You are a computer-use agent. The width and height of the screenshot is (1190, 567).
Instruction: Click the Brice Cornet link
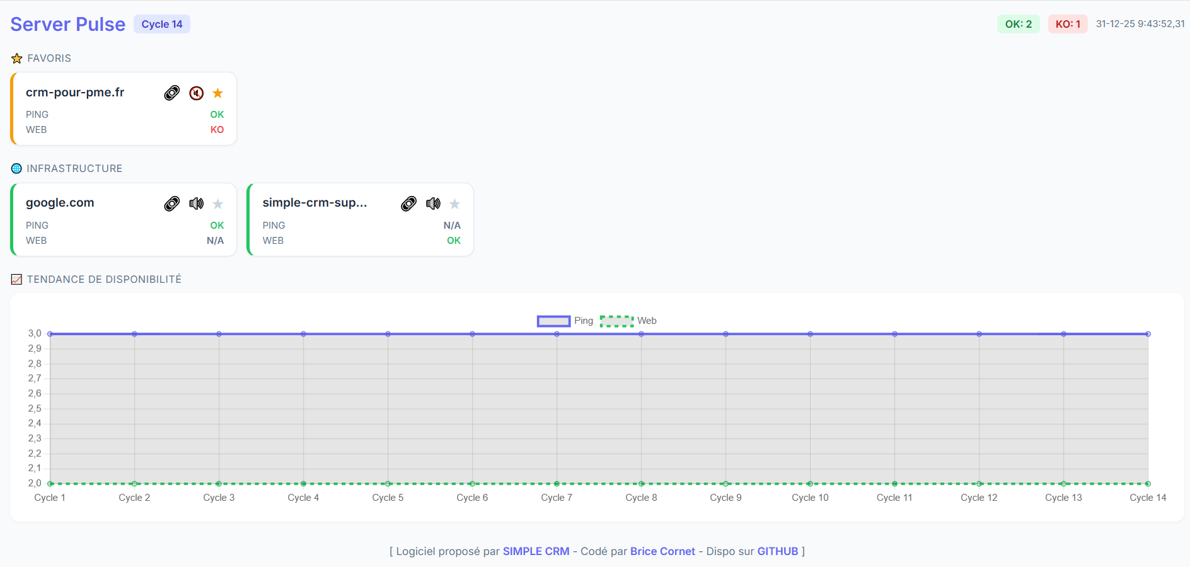662,551
